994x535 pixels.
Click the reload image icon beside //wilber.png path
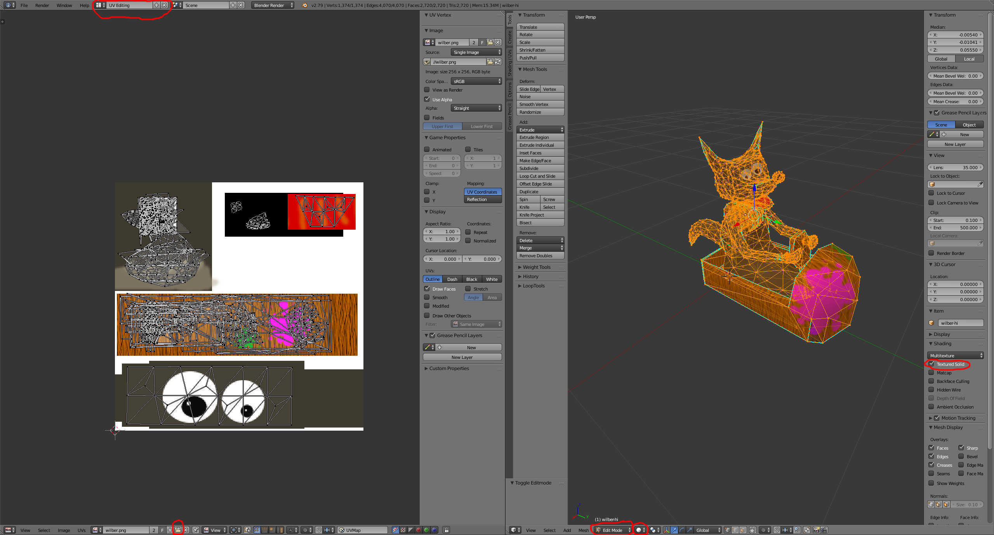[x=498, y=62]
